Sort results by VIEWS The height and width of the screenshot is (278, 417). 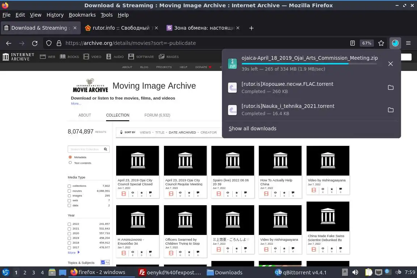point(145,132)
